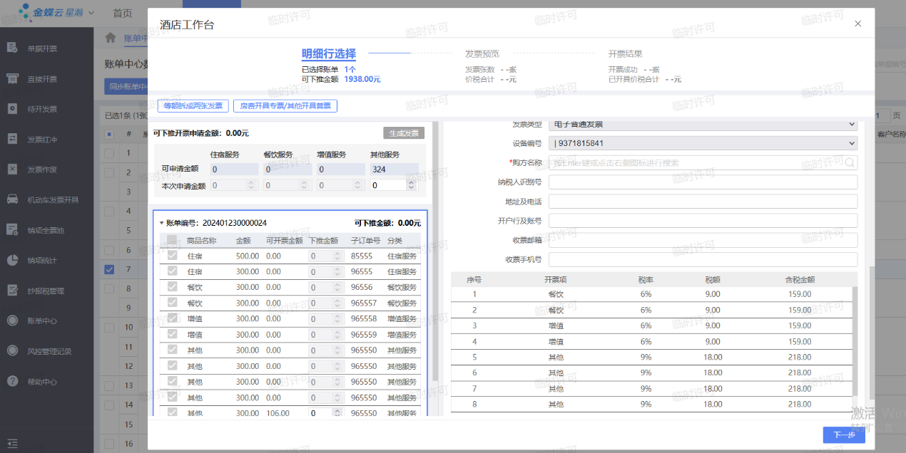The image size is (906, 453).
Task: Toggle checkbox for 增值 row 965558
Action: coord(172,318)
